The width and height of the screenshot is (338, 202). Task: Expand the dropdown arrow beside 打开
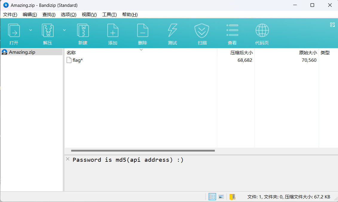tap(30, 30)
